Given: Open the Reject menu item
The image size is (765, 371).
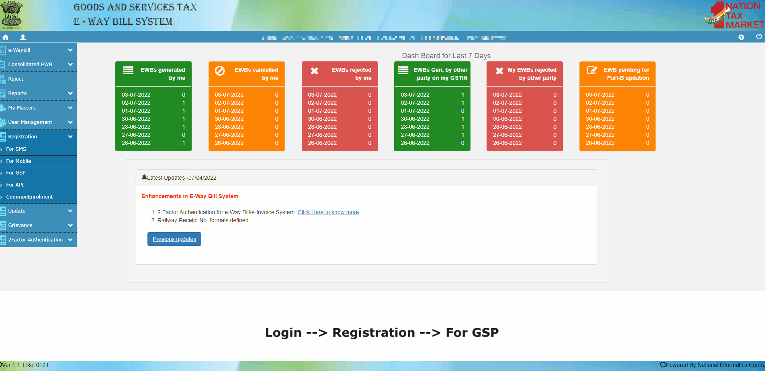Looking at the screenshot, I should coord(38,79).
